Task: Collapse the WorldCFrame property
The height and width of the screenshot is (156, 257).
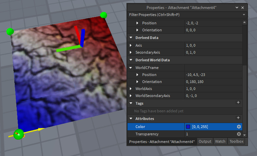Action: point(131,68)
